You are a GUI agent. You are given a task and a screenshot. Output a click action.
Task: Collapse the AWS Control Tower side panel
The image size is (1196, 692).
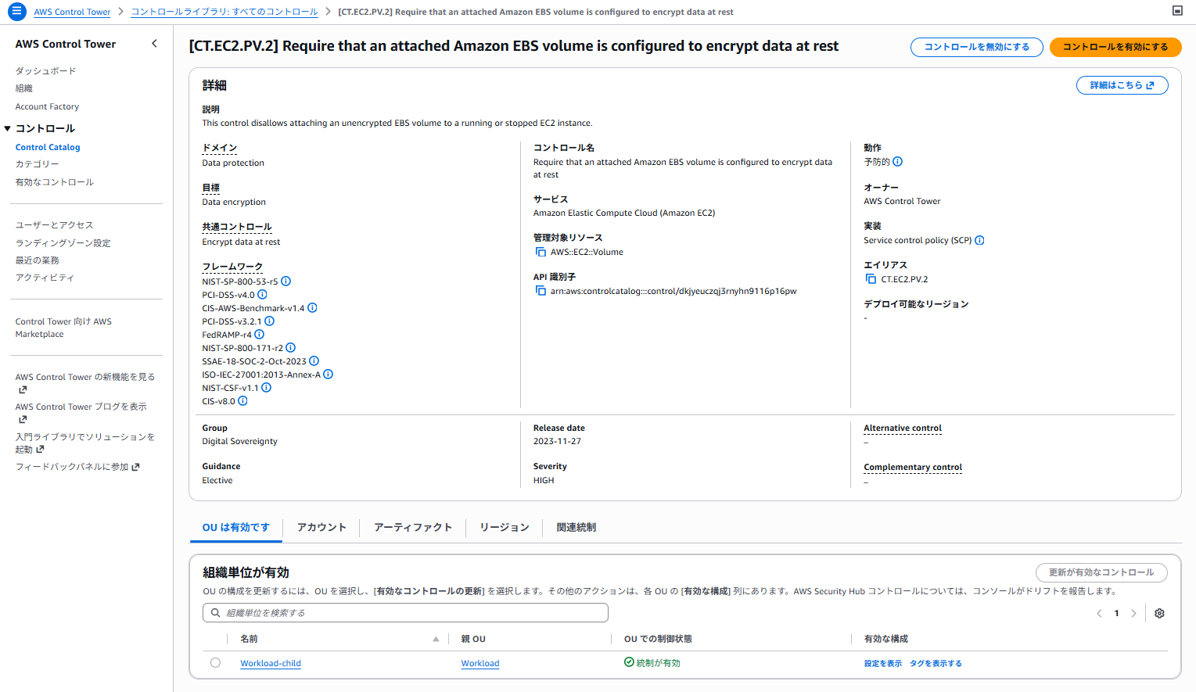(154, 44)
